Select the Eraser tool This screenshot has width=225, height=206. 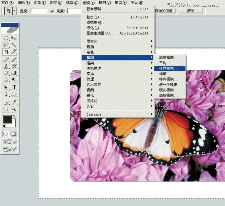pyautogui.click(x=6, y=73)
